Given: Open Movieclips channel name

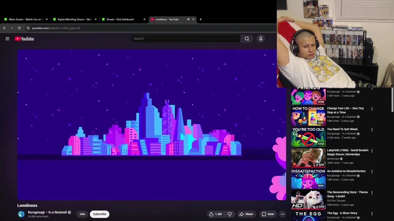Looking at the screenshot, I should tap(333, 159).
